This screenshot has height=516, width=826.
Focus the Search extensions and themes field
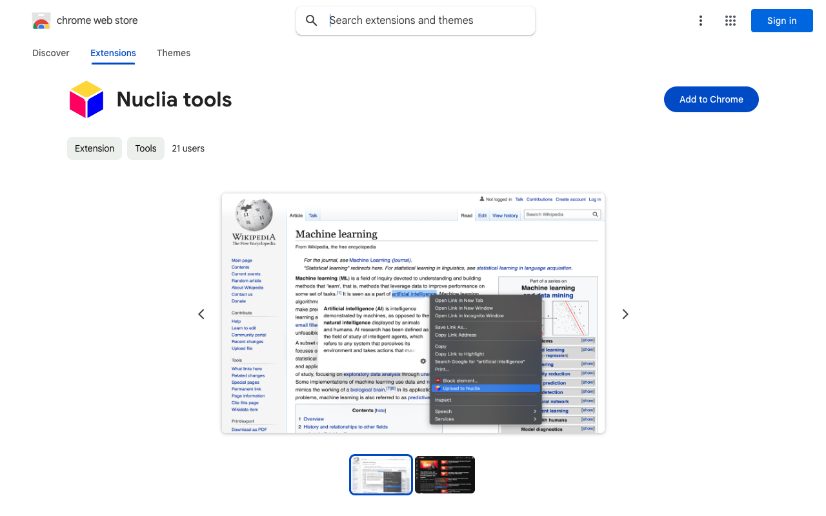[x=416, y=21]
